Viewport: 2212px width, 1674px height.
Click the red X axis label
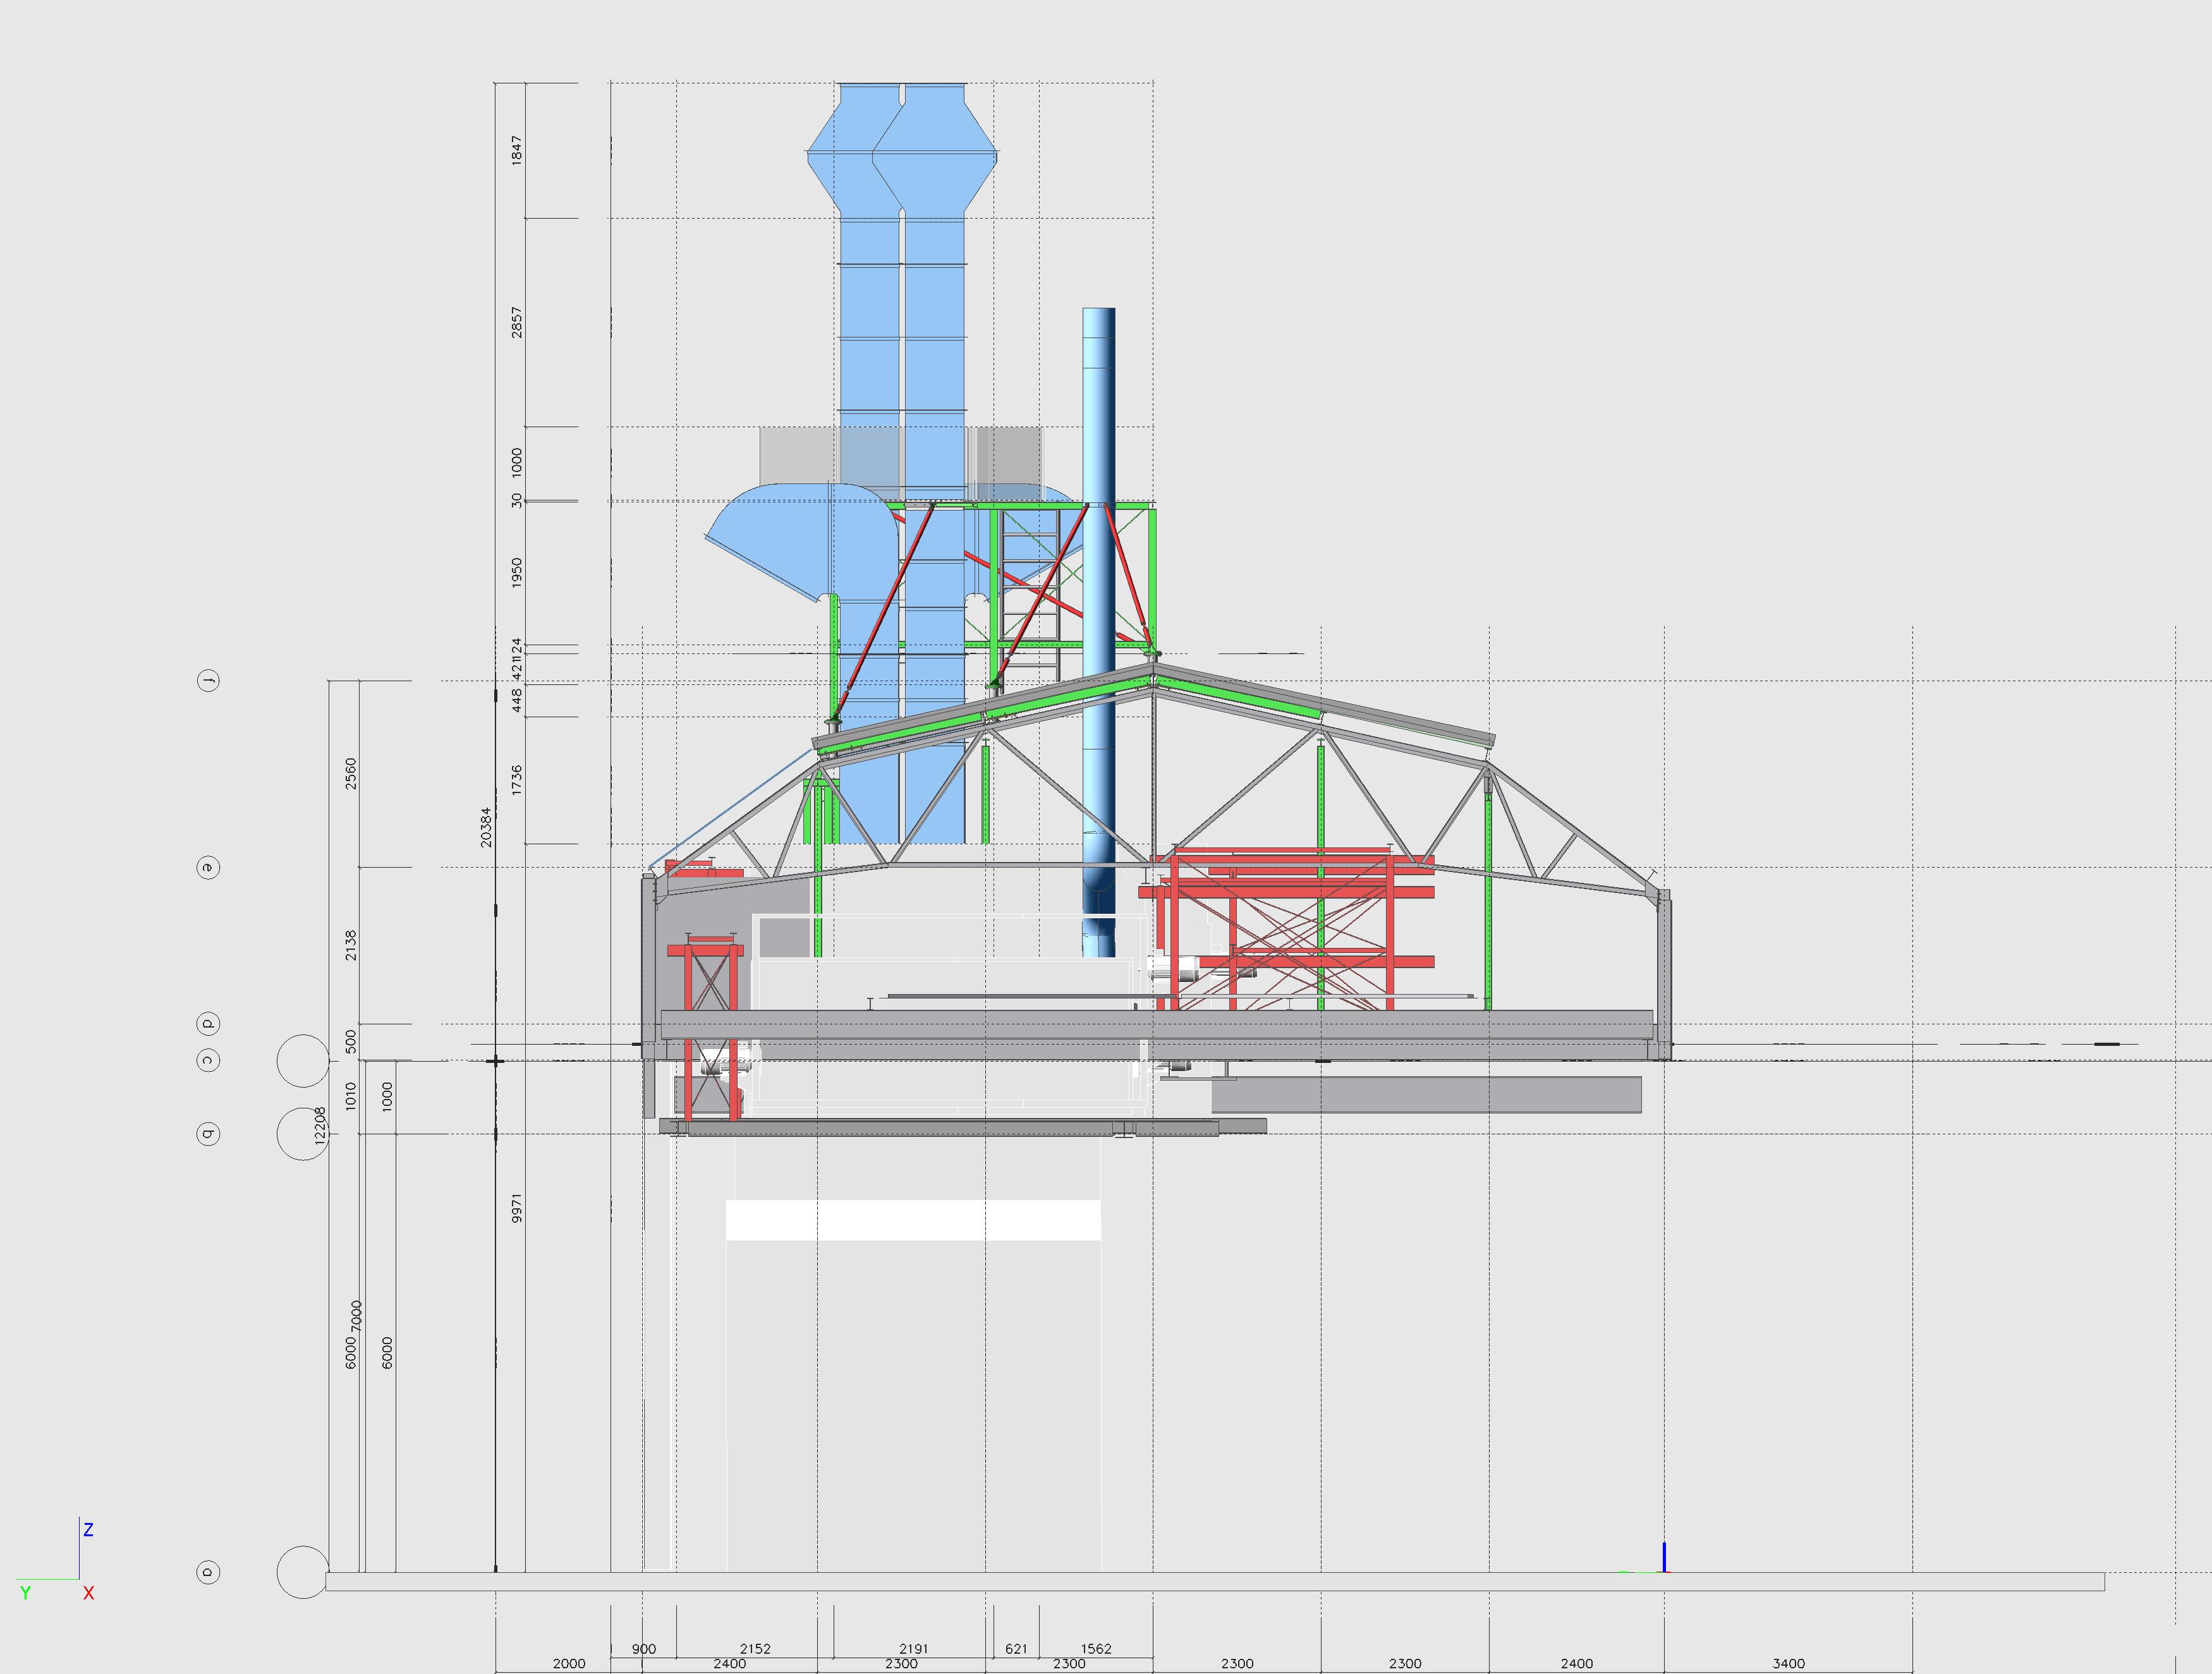click(x=88, y=1593)
